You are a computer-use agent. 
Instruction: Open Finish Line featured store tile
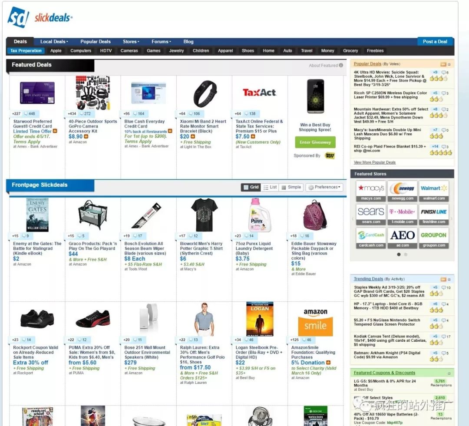tap(434, 214)
